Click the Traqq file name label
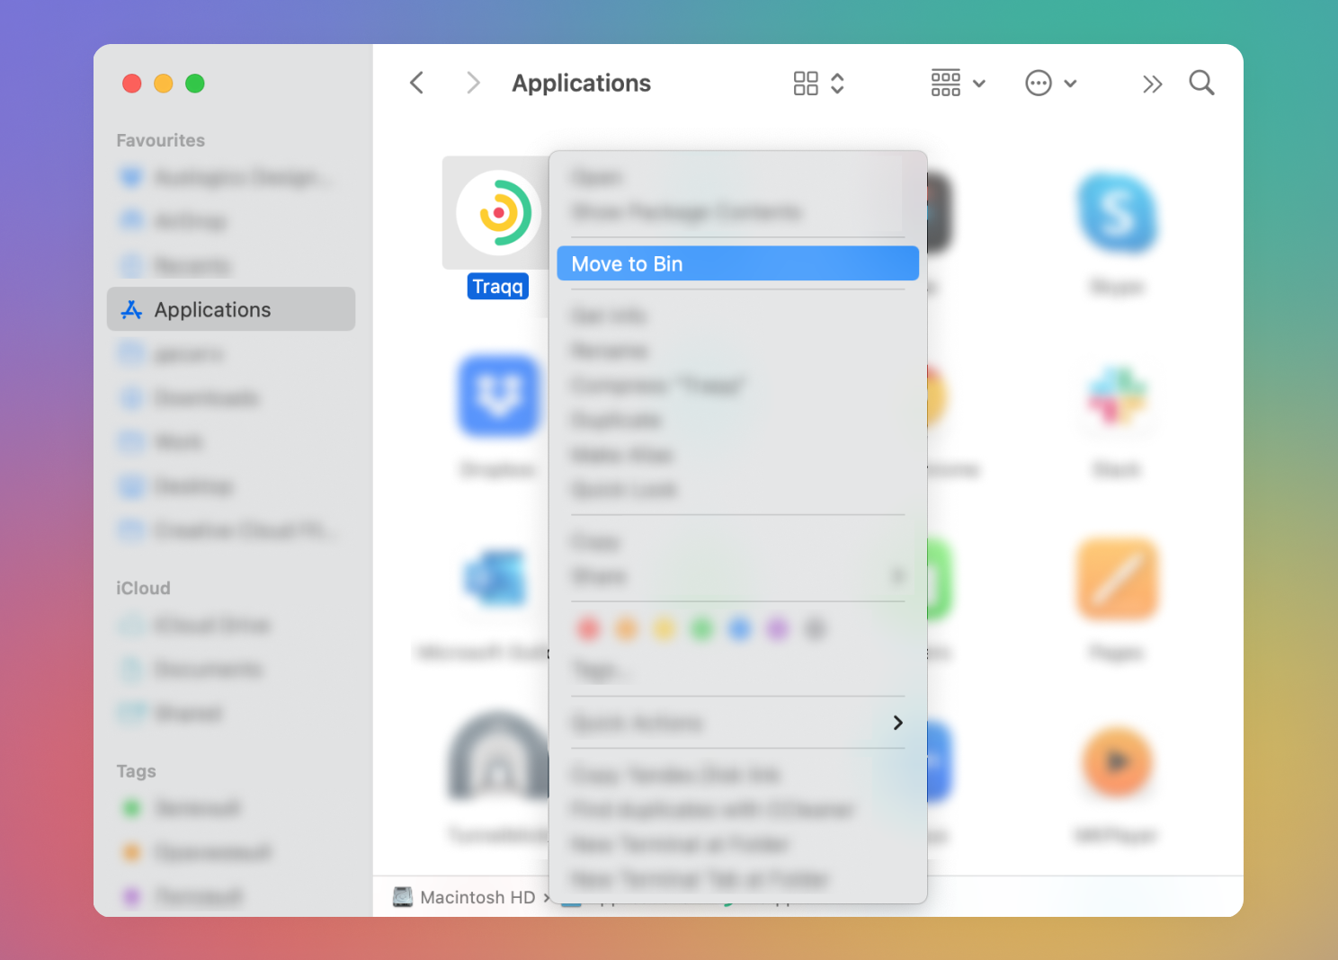This screenshot has width=1338, height=960. [x=498, y=287]
